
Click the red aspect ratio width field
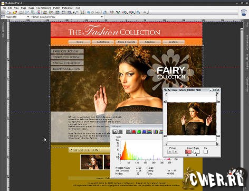(188, 152)
